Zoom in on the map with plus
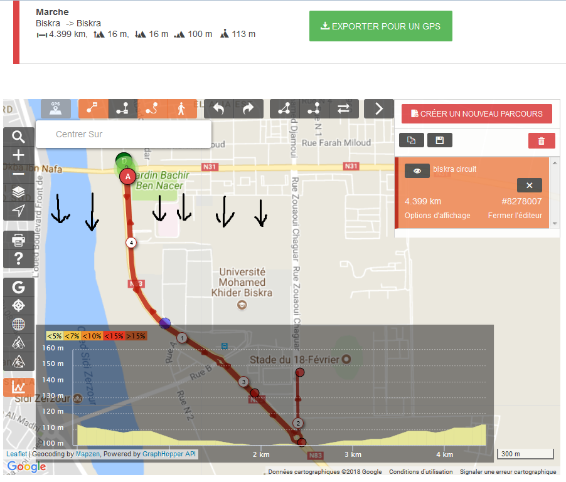The image size is (566, 482). (18, 155)
